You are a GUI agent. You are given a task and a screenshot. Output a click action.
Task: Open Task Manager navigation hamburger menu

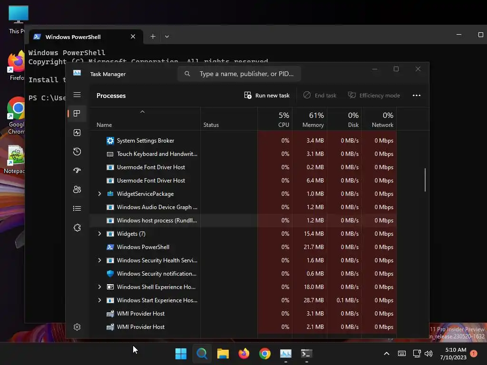pyautogui.click(x=77, y=95)
